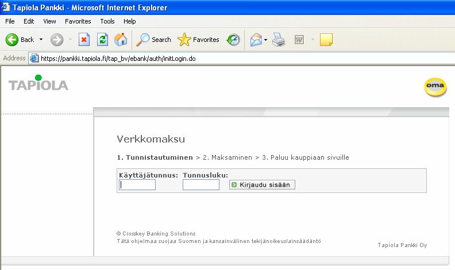Open Favorites star toolbar button
This screenshot has width=455, height=270.
point(198,40)
